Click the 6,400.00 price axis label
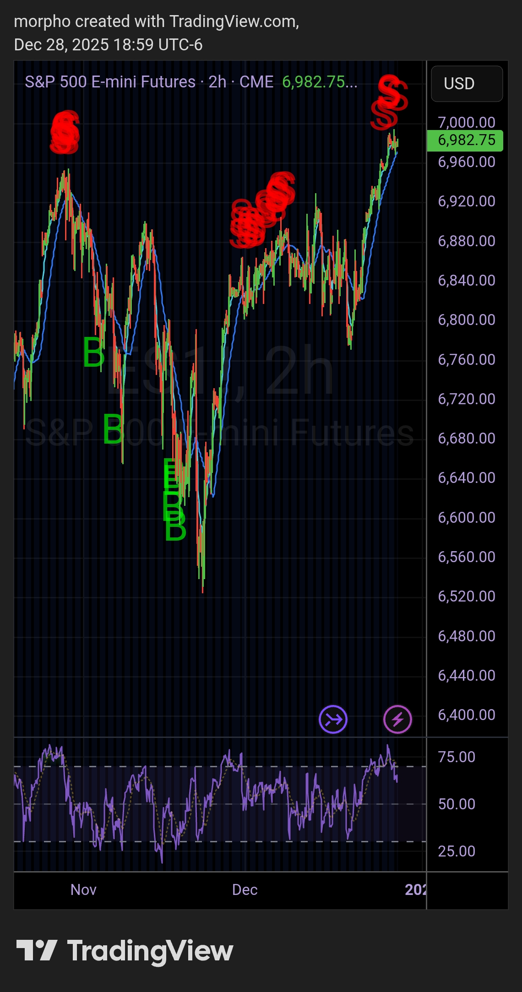This screenshot has width=522, height=992. [x=466, y=715]
